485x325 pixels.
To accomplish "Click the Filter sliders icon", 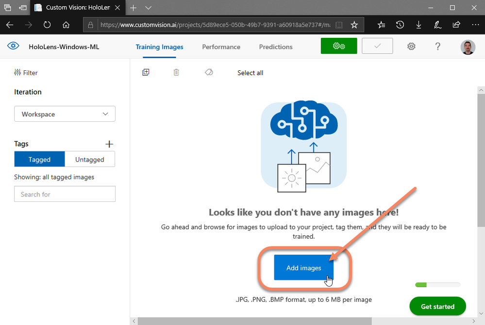I will pyautogui.click(x=17, y=72).
